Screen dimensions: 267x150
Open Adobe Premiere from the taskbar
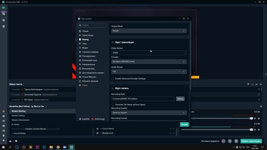(x=38, y=147)
